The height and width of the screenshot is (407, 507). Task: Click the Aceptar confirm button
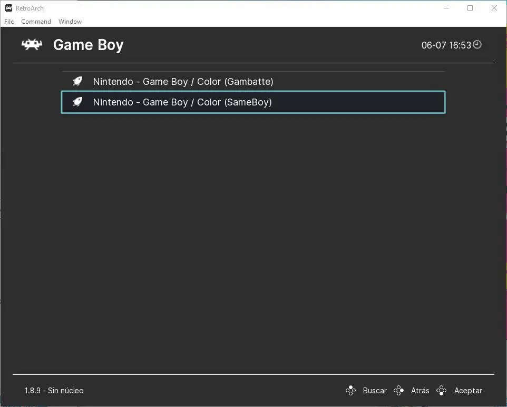(x=468, y=391)
